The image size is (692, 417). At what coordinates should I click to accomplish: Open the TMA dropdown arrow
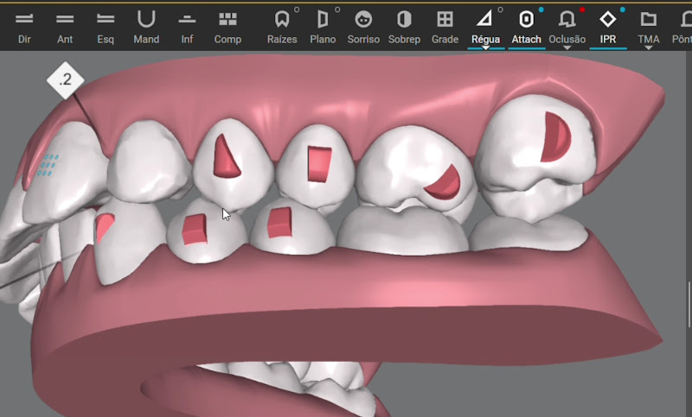[x=649, y=47]
